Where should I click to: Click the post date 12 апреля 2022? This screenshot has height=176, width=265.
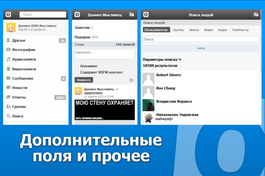click(99, 97)
